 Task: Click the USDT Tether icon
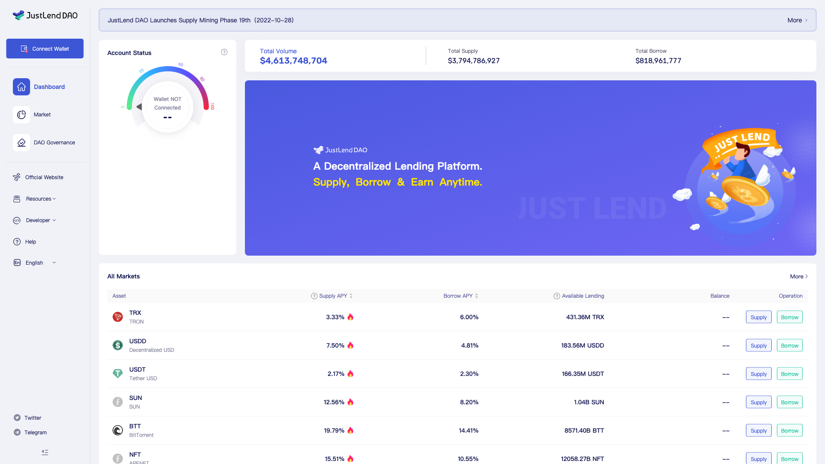click(x=118, y=374)
